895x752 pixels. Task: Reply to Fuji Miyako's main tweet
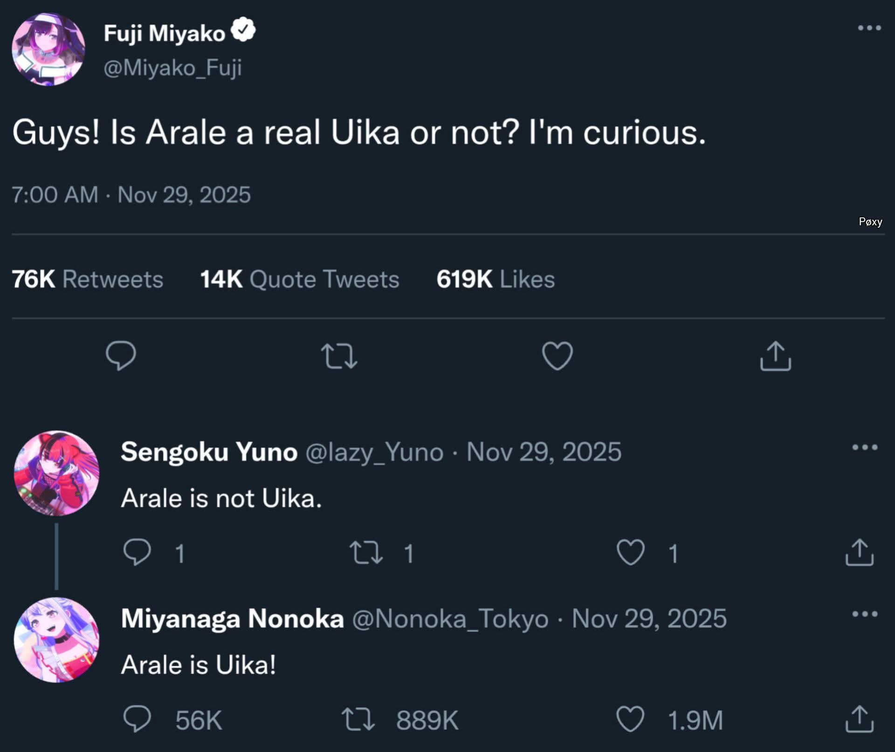tap(121, 356)
